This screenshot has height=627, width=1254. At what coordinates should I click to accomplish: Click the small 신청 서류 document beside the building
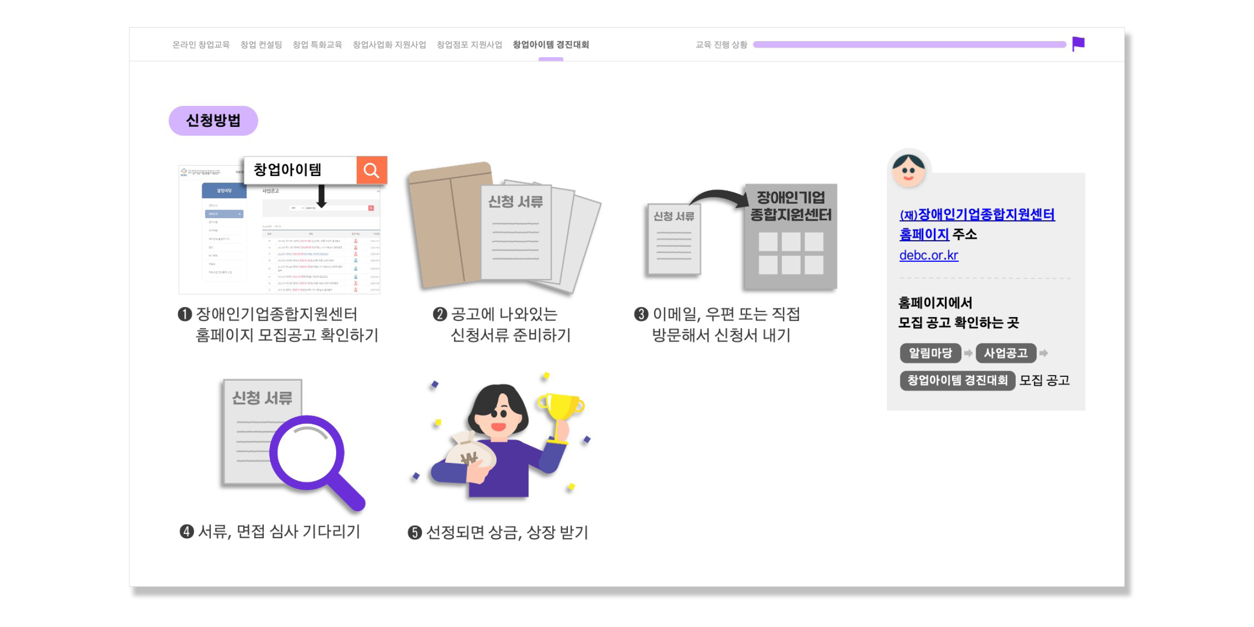pyautogui.click(x=674, y=239)
